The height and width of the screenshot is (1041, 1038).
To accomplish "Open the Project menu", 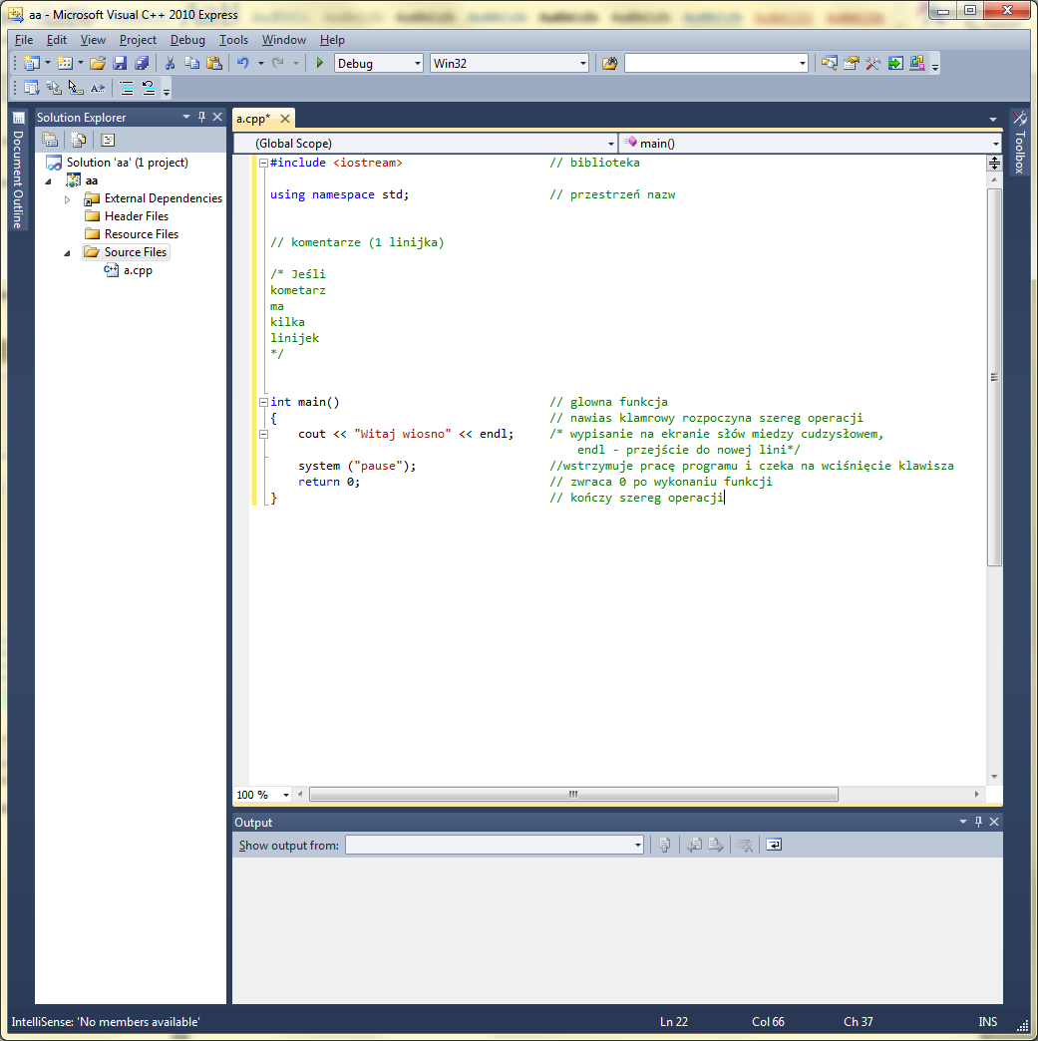I will (139, 40).
